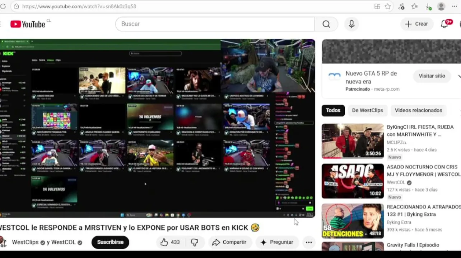
Task: Open the MCLIPZcl channel name
Action: (x=396, y=142)
